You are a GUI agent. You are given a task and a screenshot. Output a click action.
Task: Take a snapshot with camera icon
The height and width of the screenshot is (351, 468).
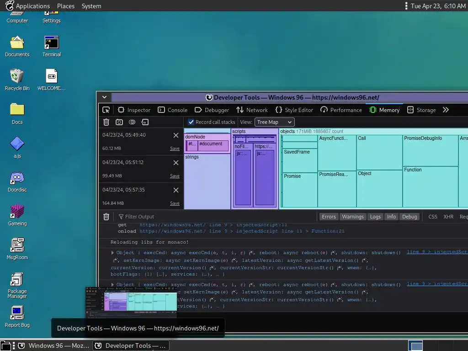coord(119,122)
